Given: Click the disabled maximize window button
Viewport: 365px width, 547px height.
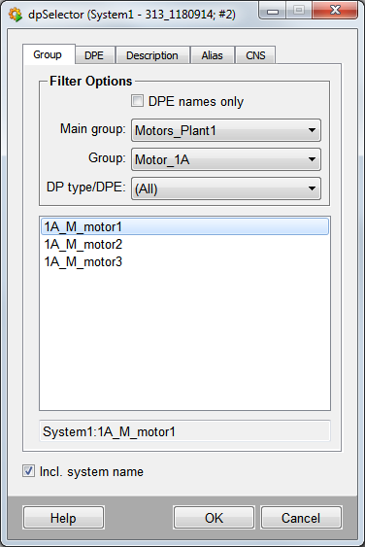Looking at the screenshot, I should point(299,11).
